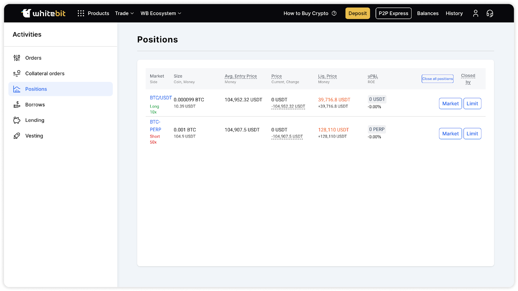The height and width of the screenshot is (291, 518).
Task: Close BTC/USDT position by Market
Action: (x=450, y=104)
